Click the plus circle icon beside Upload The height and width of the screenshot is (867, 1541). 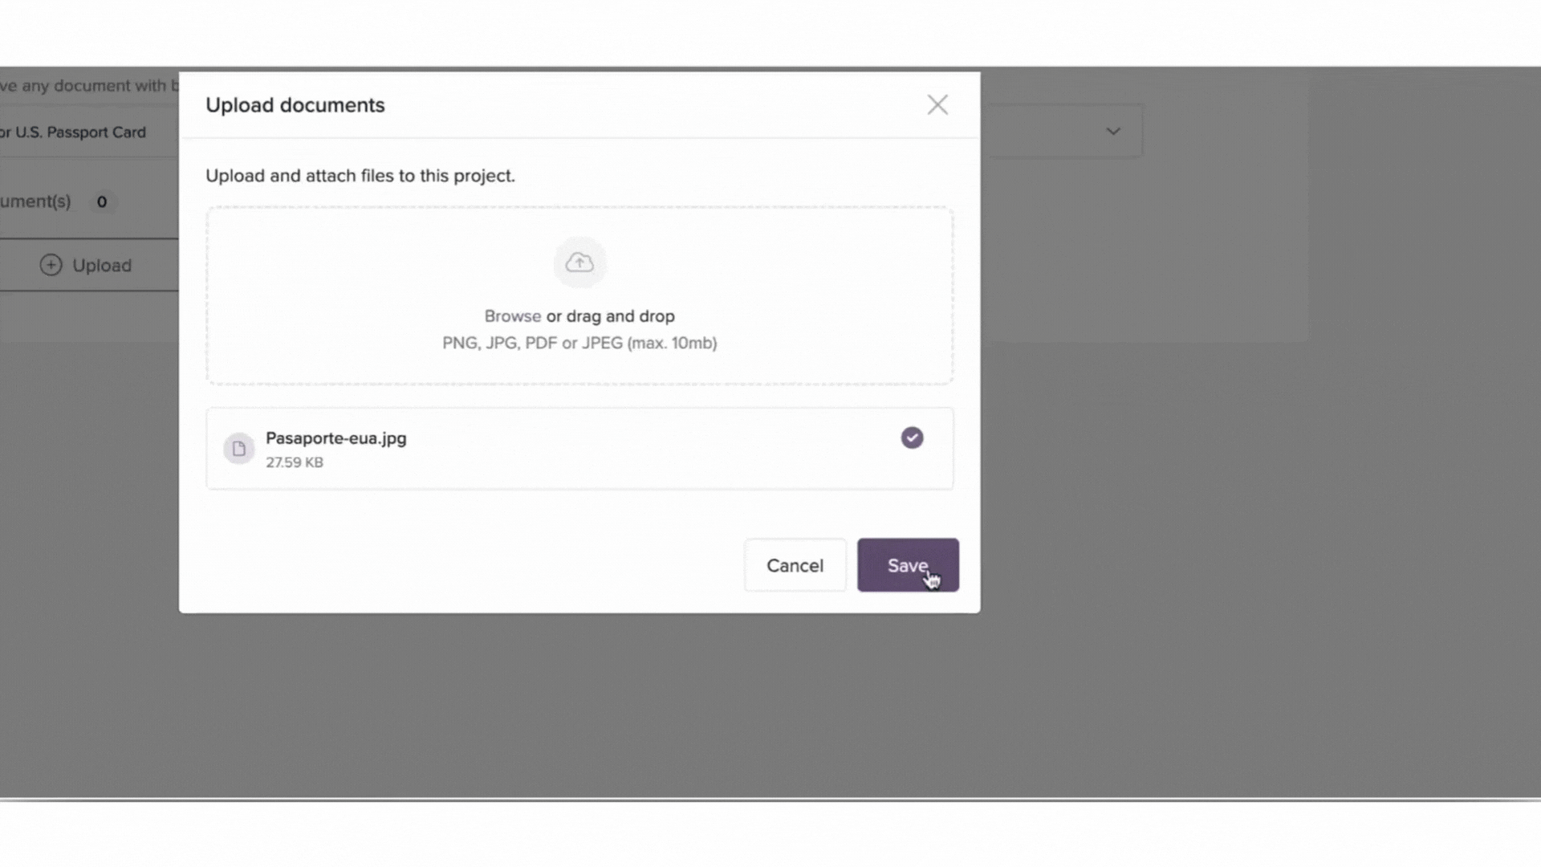51,266
